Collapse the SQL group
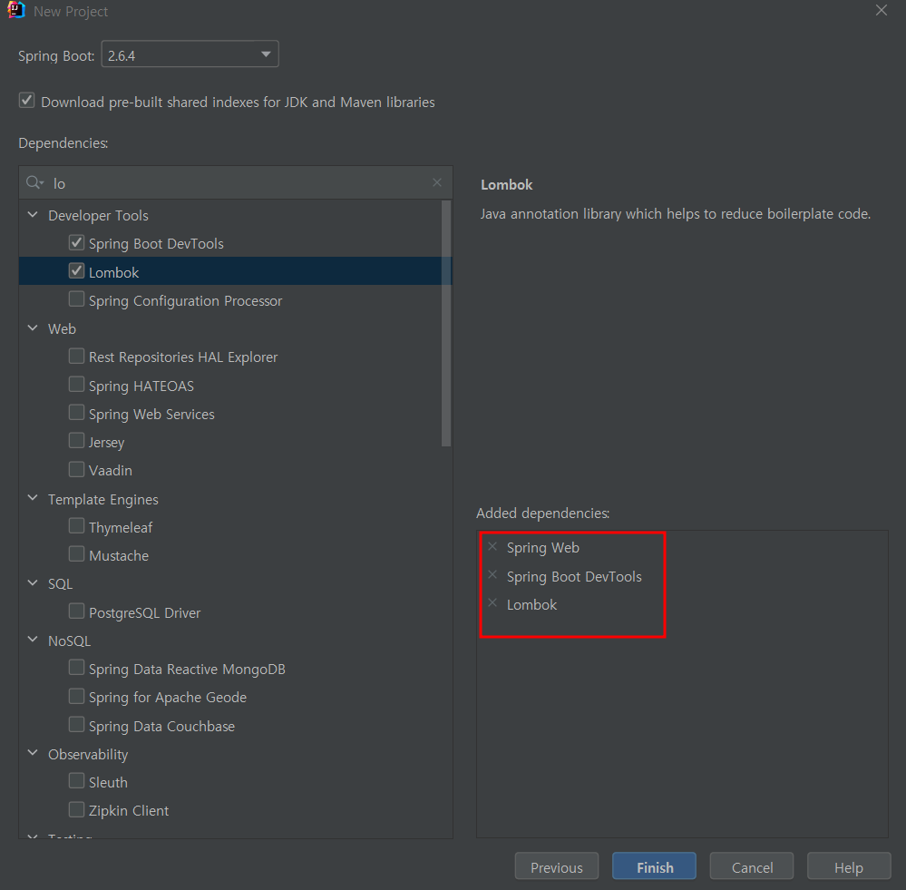The width and height of the screenshot is (906, 890). (33, 583)
